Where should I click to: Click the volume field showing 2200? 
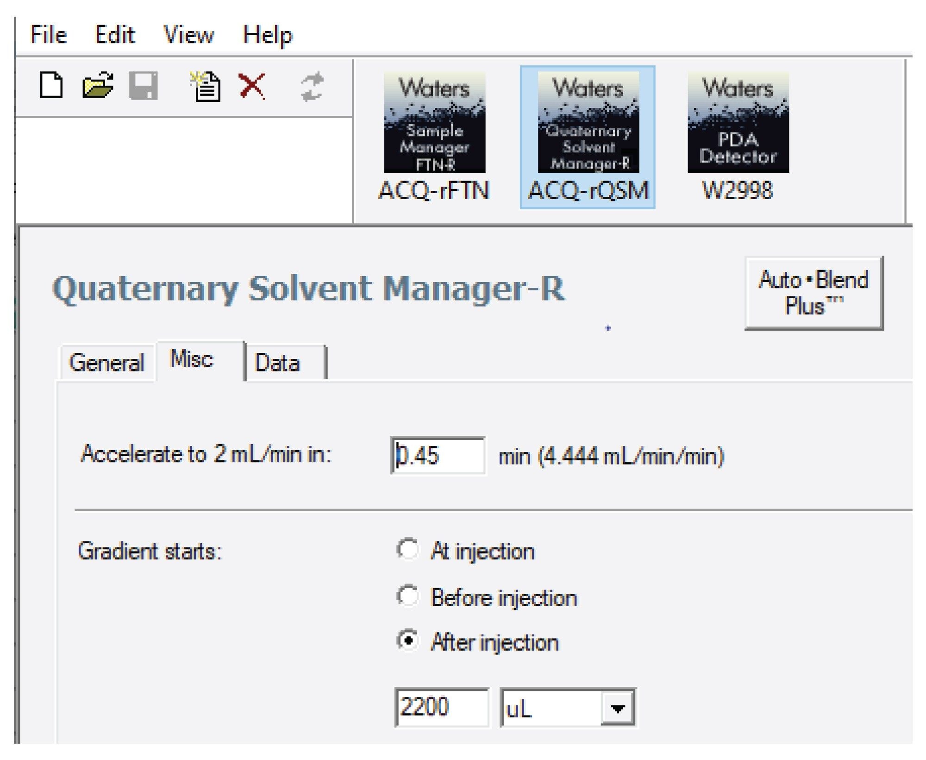[x=442, y=708]
